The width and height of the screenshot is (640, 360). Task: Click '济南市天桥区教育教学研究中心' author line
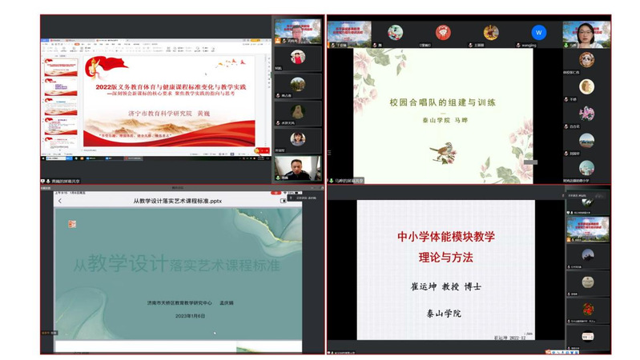(x=179, y=303)
